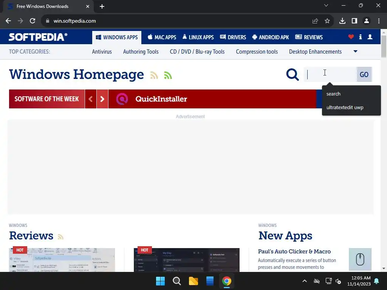Go back using the browser back arrow
This screenshot has width=387, height=290.
8,21
